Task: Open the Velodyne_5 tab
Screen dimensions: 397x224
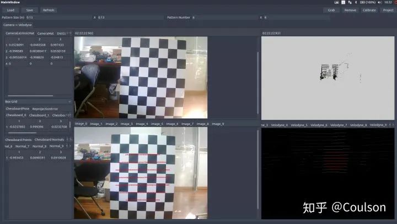Action: pyautogui.click(x=299, y=125)
